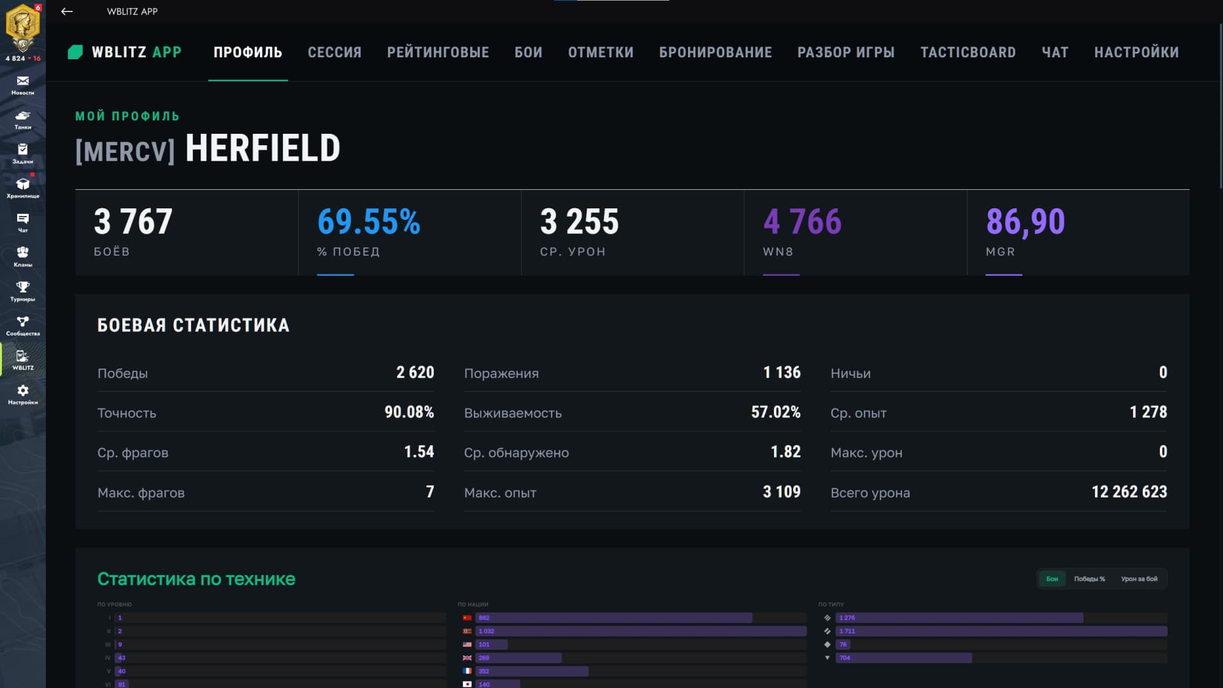Click the player rank avatar badge

pyautogui.click(x=23, y=28)
